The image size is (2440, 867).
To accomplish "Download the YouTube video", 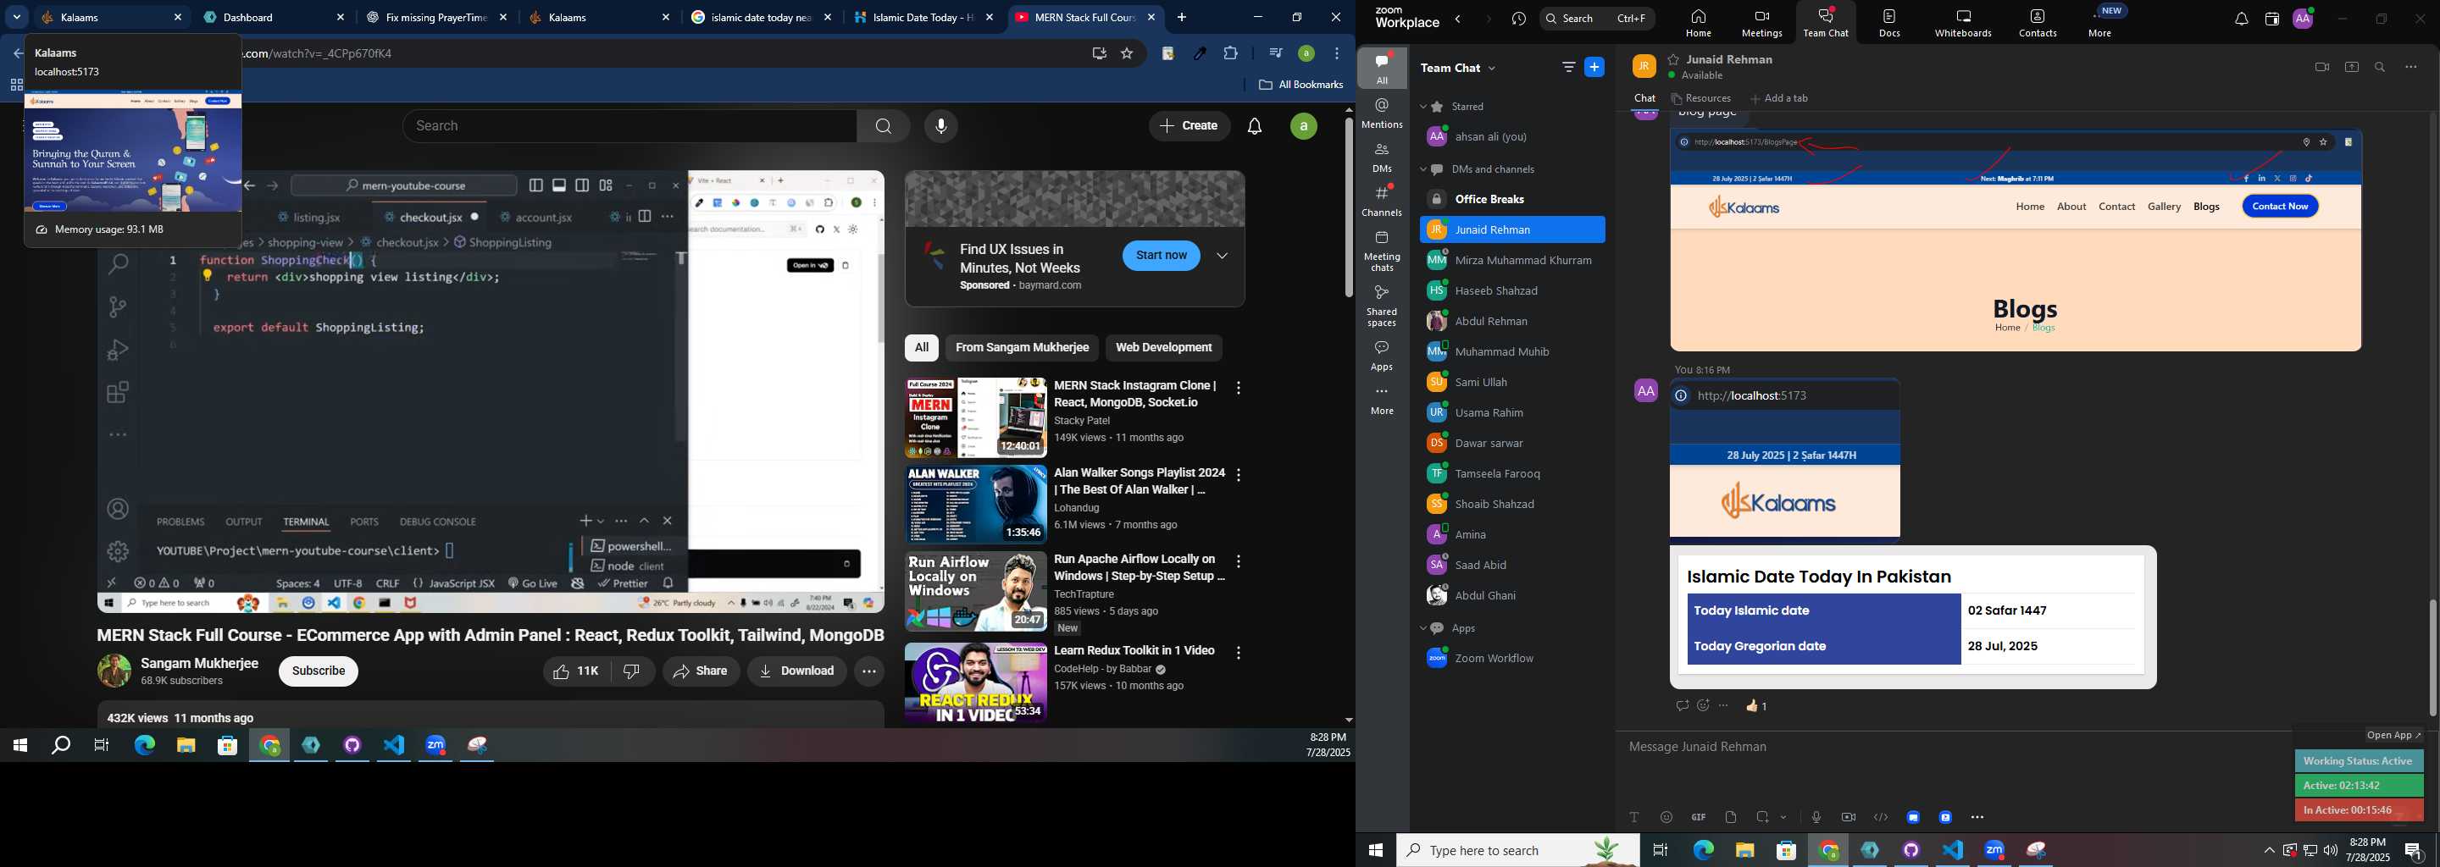I will [796, 671].
